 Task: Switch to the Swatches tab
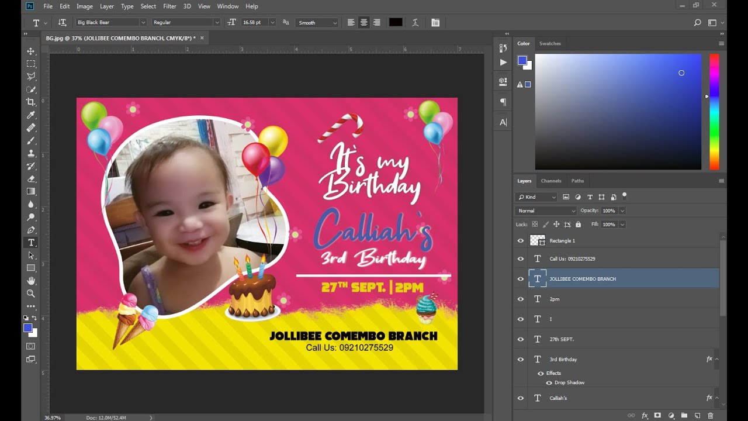(550, 43)
